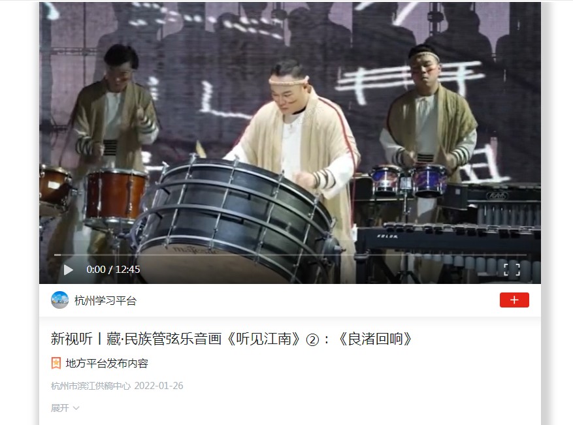Click source 杭州市滨江供稿中心
The height and width of the screenshot is (425, 573).
point(91,386)
